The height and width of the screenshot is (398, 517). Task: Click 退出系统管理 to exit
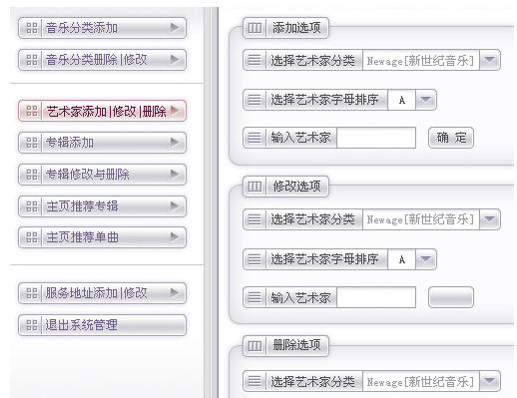(x=102, y=325)
